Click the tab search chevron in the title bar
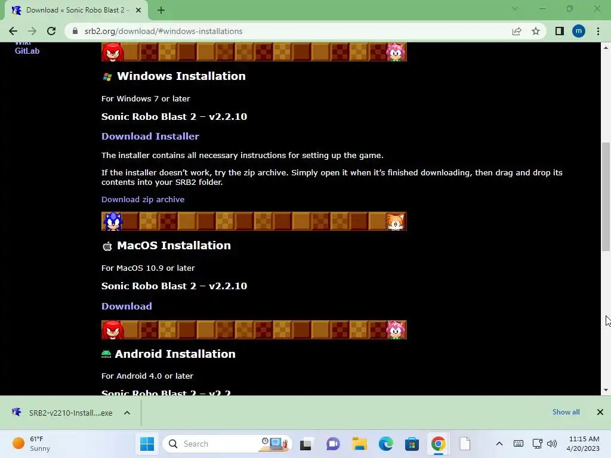Image resolution: width=611 pixels, height=458 pixels. (515, 8)
